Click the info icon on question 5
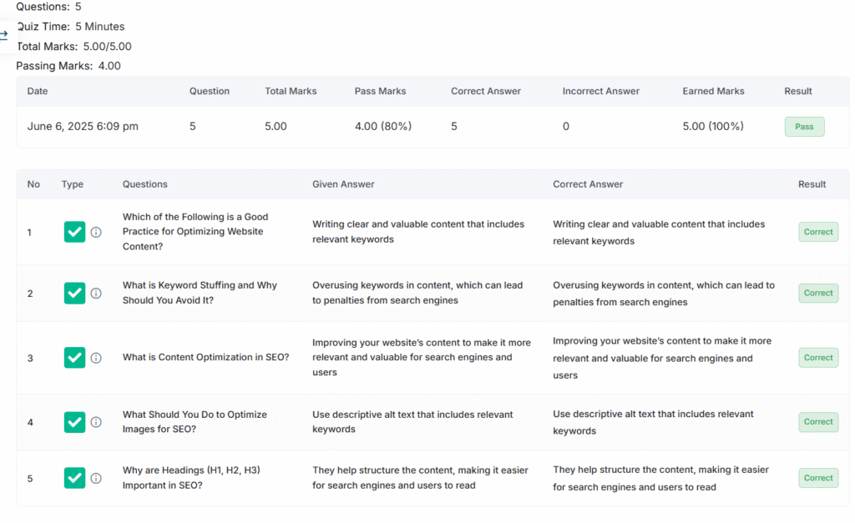 [96, 478]
